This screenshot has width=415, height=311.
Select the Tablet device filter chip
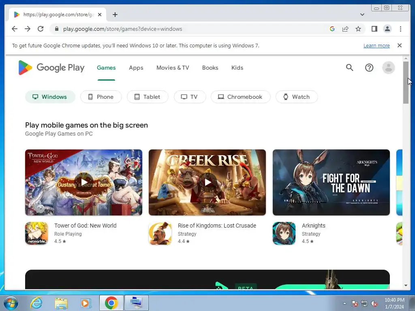coord(148,97)
